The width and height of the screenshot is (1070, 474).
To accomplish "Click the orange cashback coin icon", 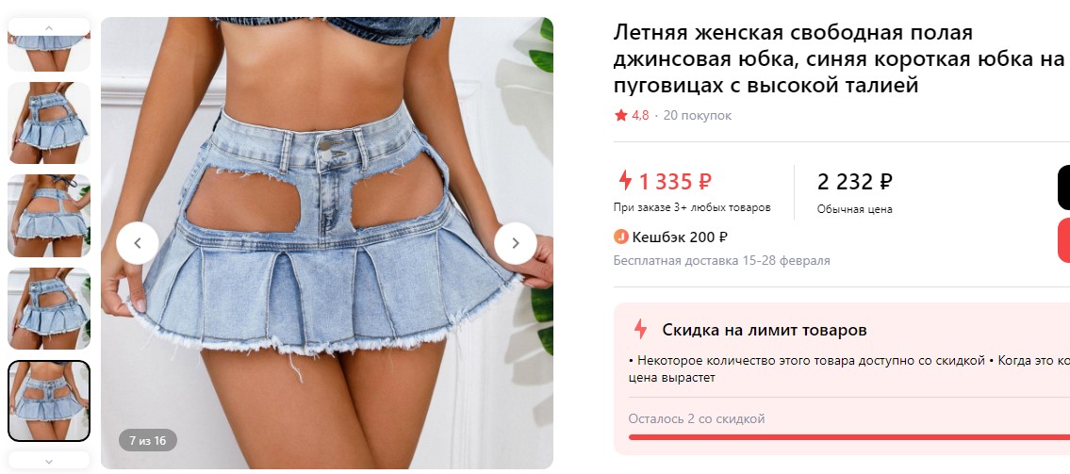I will (620, 237).
